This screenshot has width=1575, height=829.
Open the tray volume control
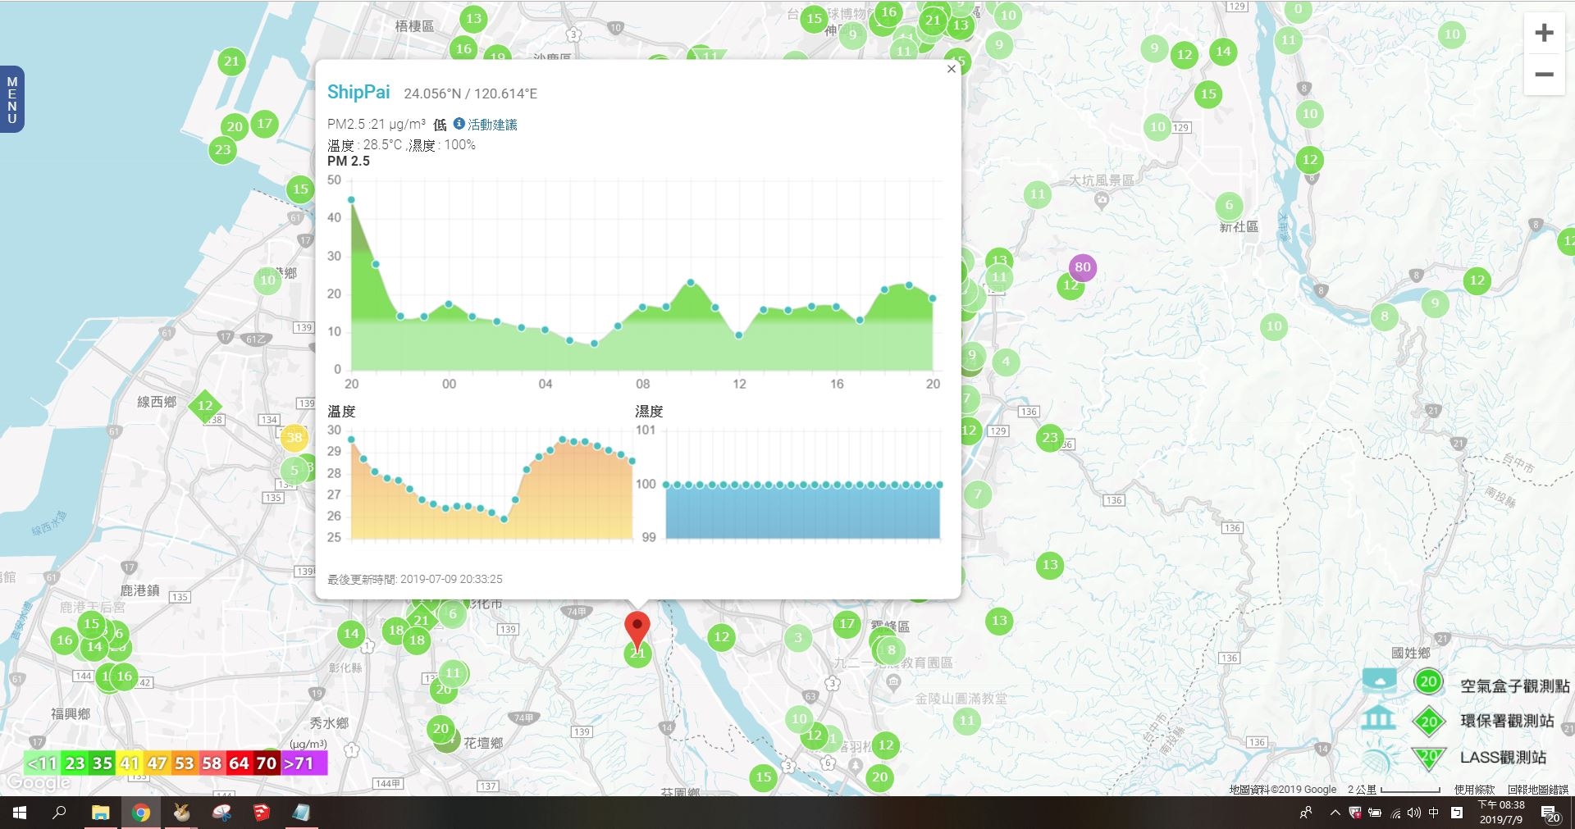coord(1413,813)
